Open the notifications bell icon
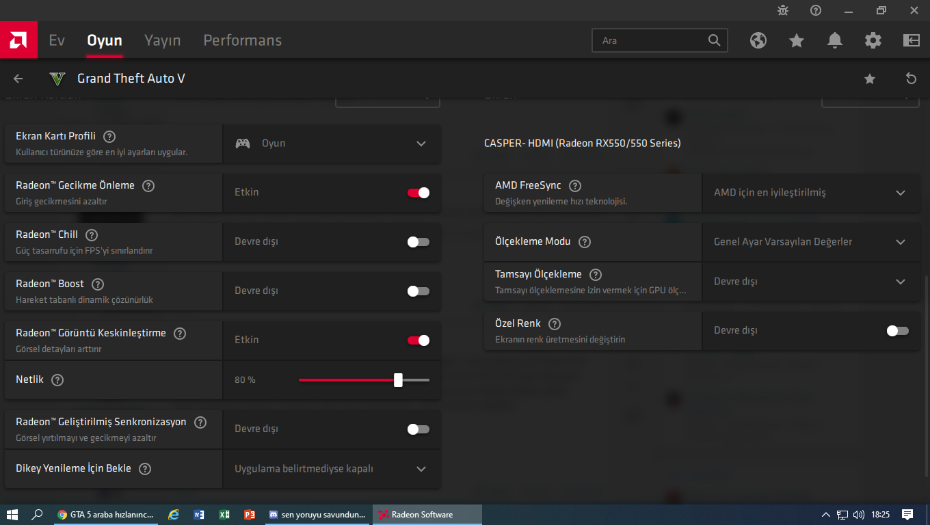The height and width of the screenshot is (525, 930). 835,40
